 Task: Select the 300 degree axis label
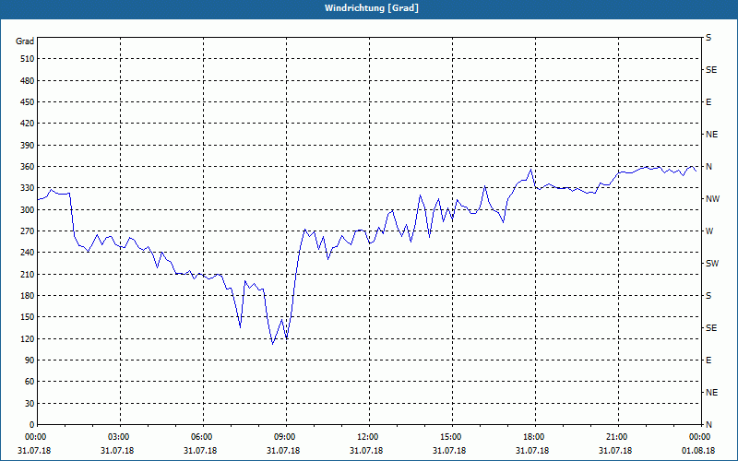click(28, 210)
